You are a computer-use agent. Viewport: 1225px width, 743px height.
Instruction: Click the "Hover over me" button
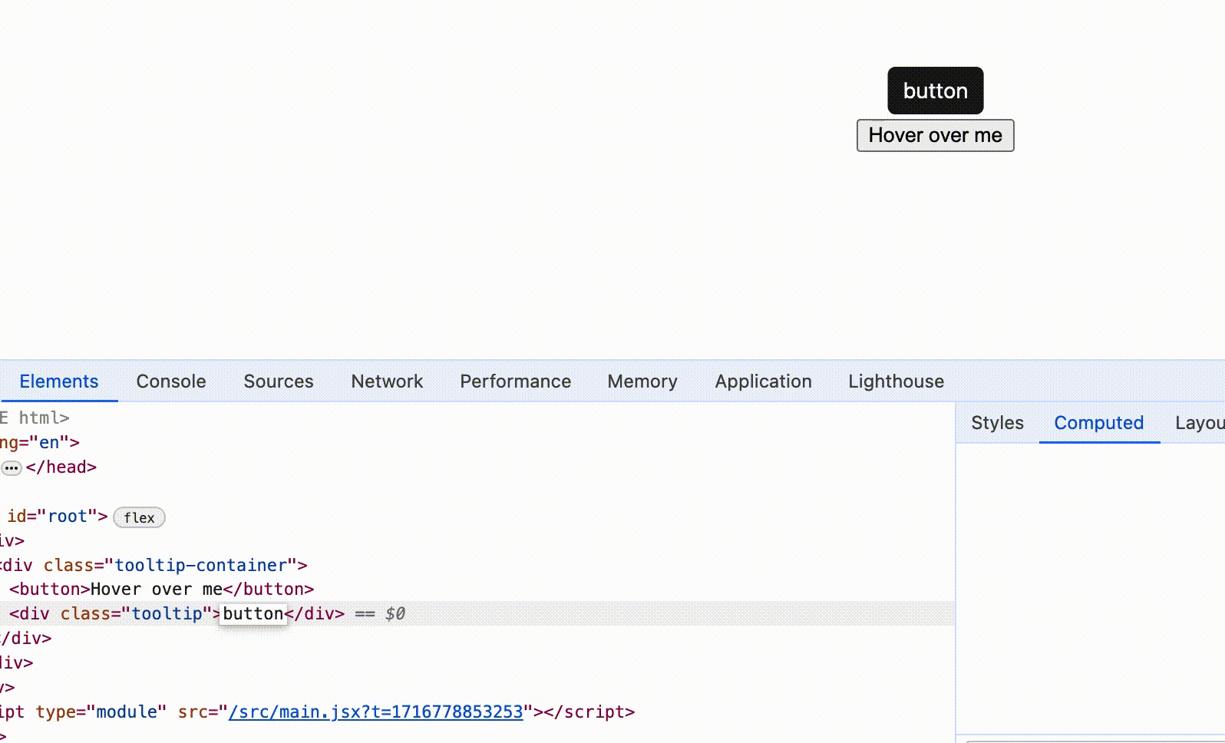pos(935,136)
